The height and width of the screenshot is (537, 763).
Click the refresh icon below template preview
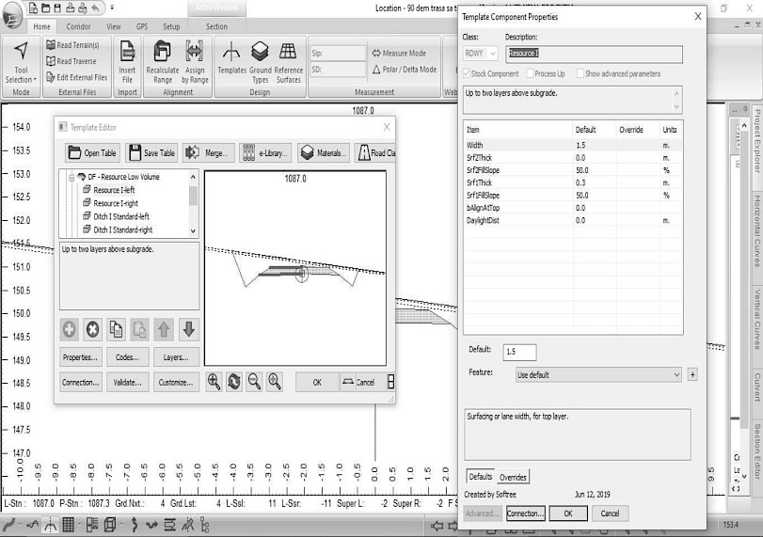pyautogui.click(x=234, y=382)
